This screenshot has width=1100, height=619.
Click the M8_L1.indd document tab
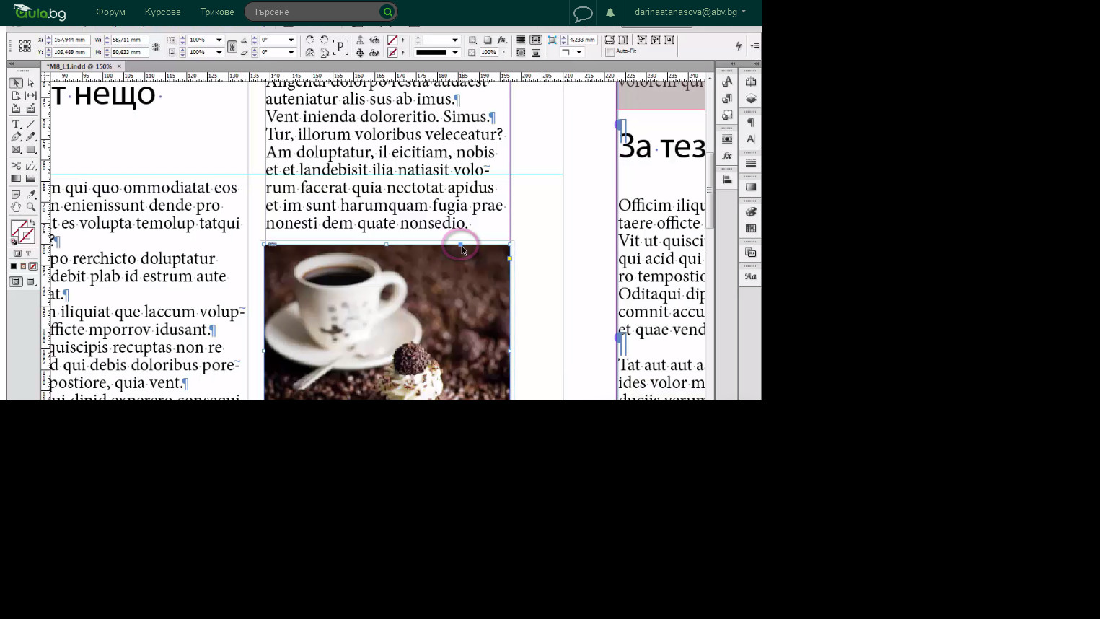point(78,66)
